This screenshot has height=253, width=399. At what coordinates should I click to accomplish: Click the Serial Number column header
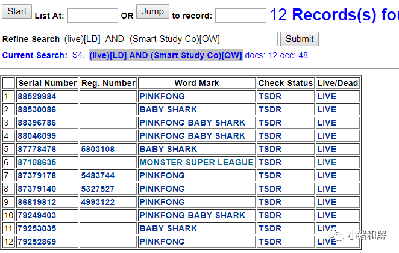[x=48, y=84]
